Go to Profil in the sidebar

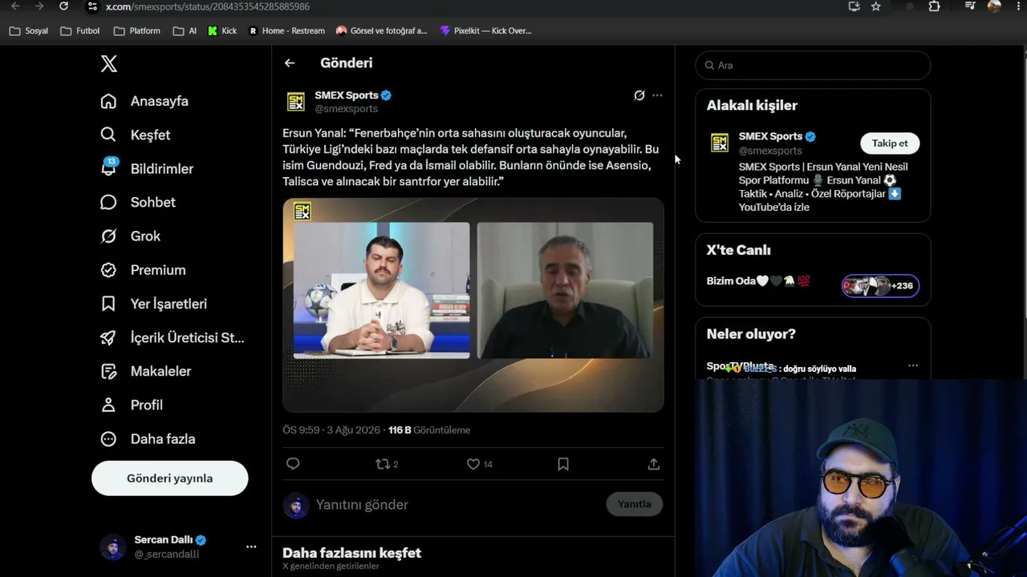pyautogui.click(x=132, y=405)
